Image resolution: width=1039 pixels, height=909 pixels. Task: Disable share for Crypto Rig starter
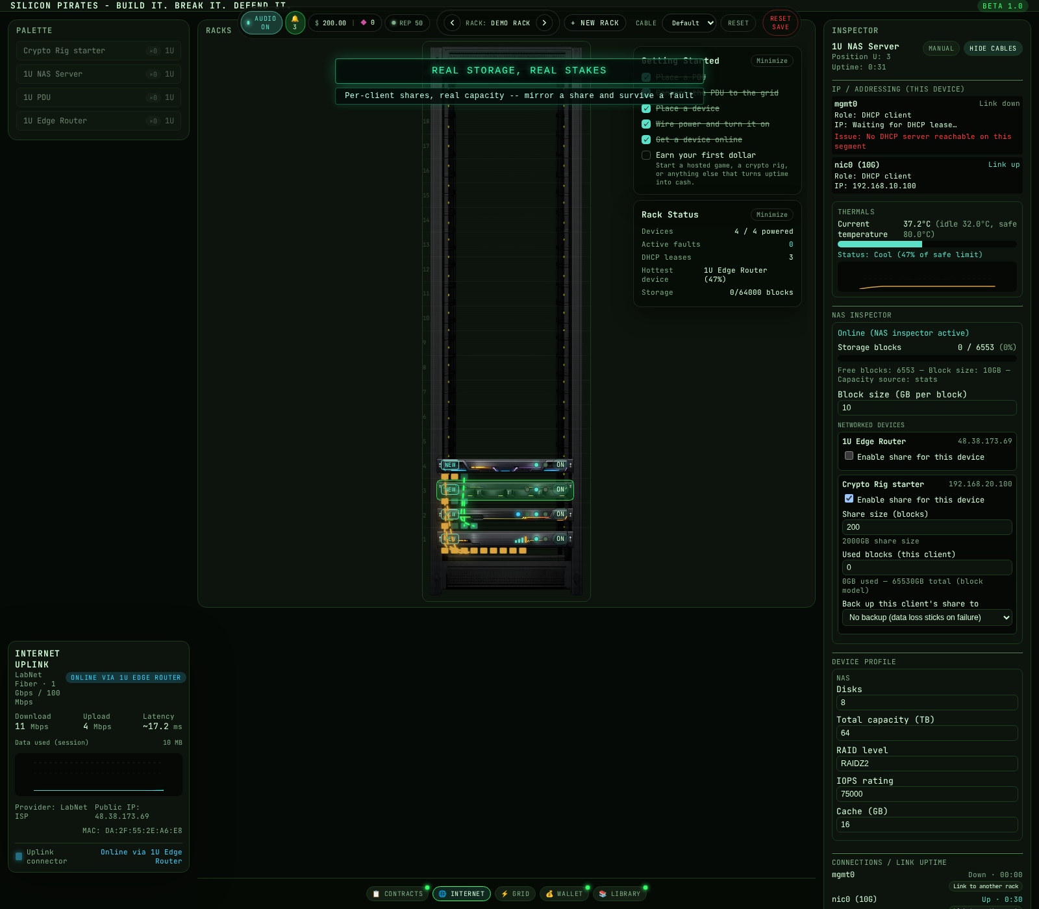click(x=849, y=499)
